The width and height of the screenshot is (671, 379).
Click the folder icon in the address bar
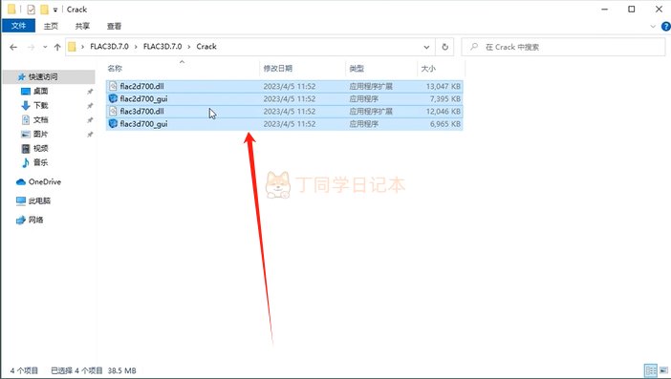pos(72,47)
